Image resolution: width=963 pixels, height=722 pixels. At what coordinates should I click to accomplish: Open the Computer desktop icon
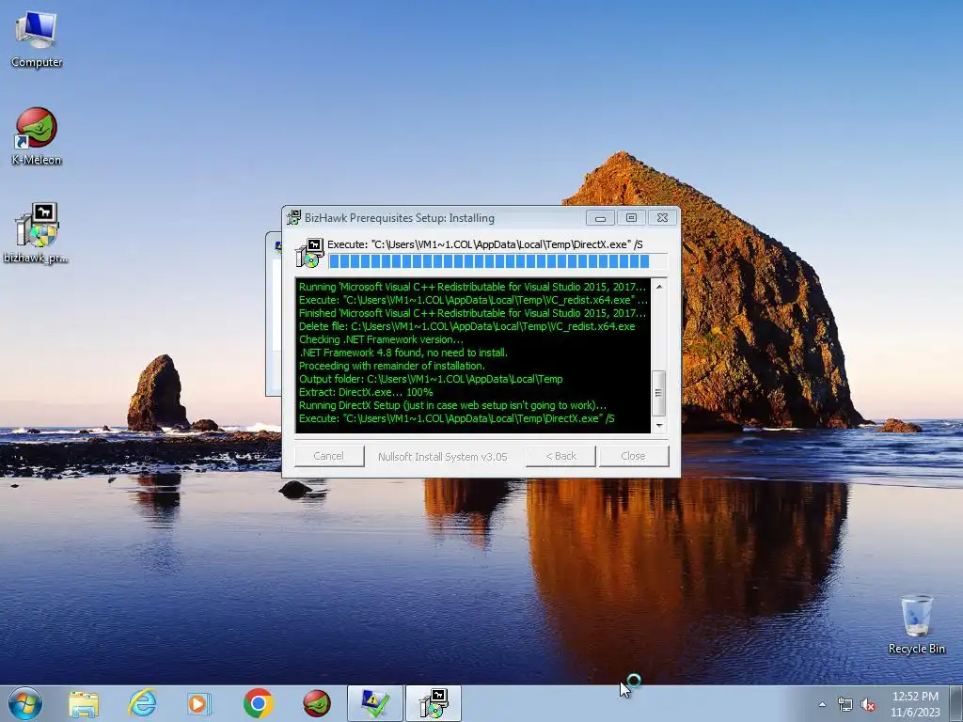37,39
